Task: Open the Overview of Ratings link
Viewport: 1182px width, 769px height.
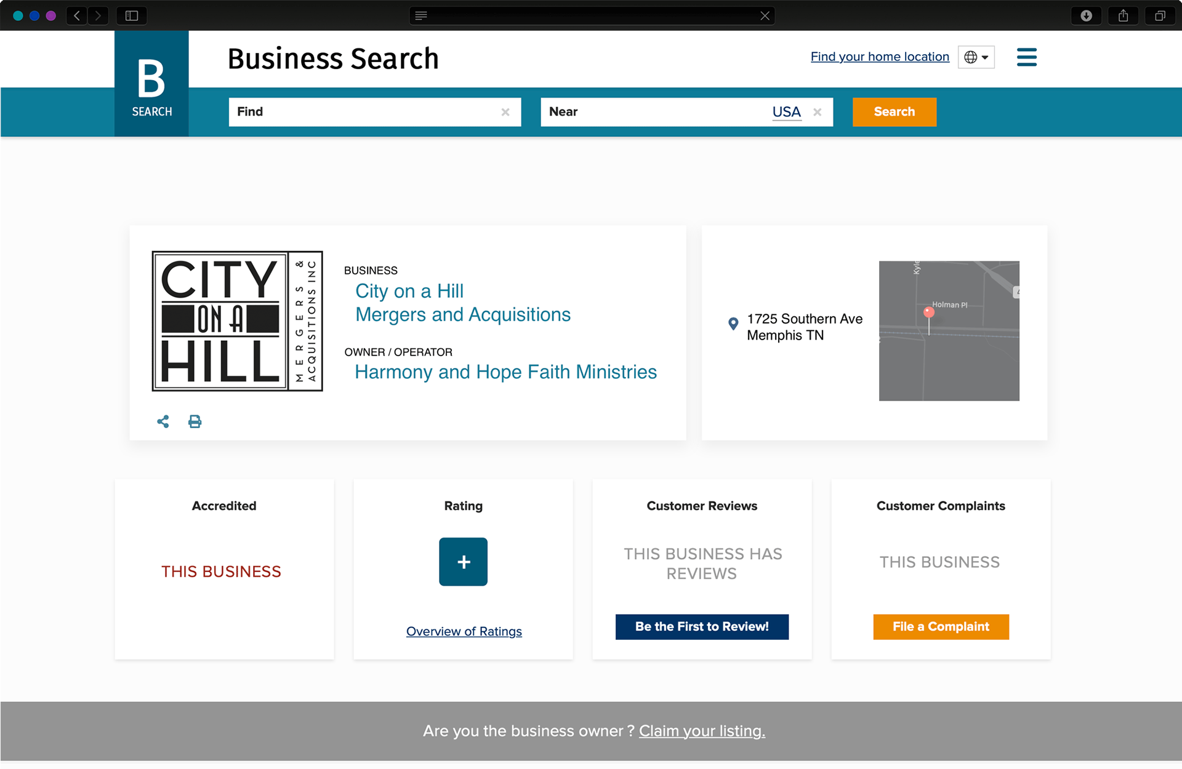Action: 464,631
